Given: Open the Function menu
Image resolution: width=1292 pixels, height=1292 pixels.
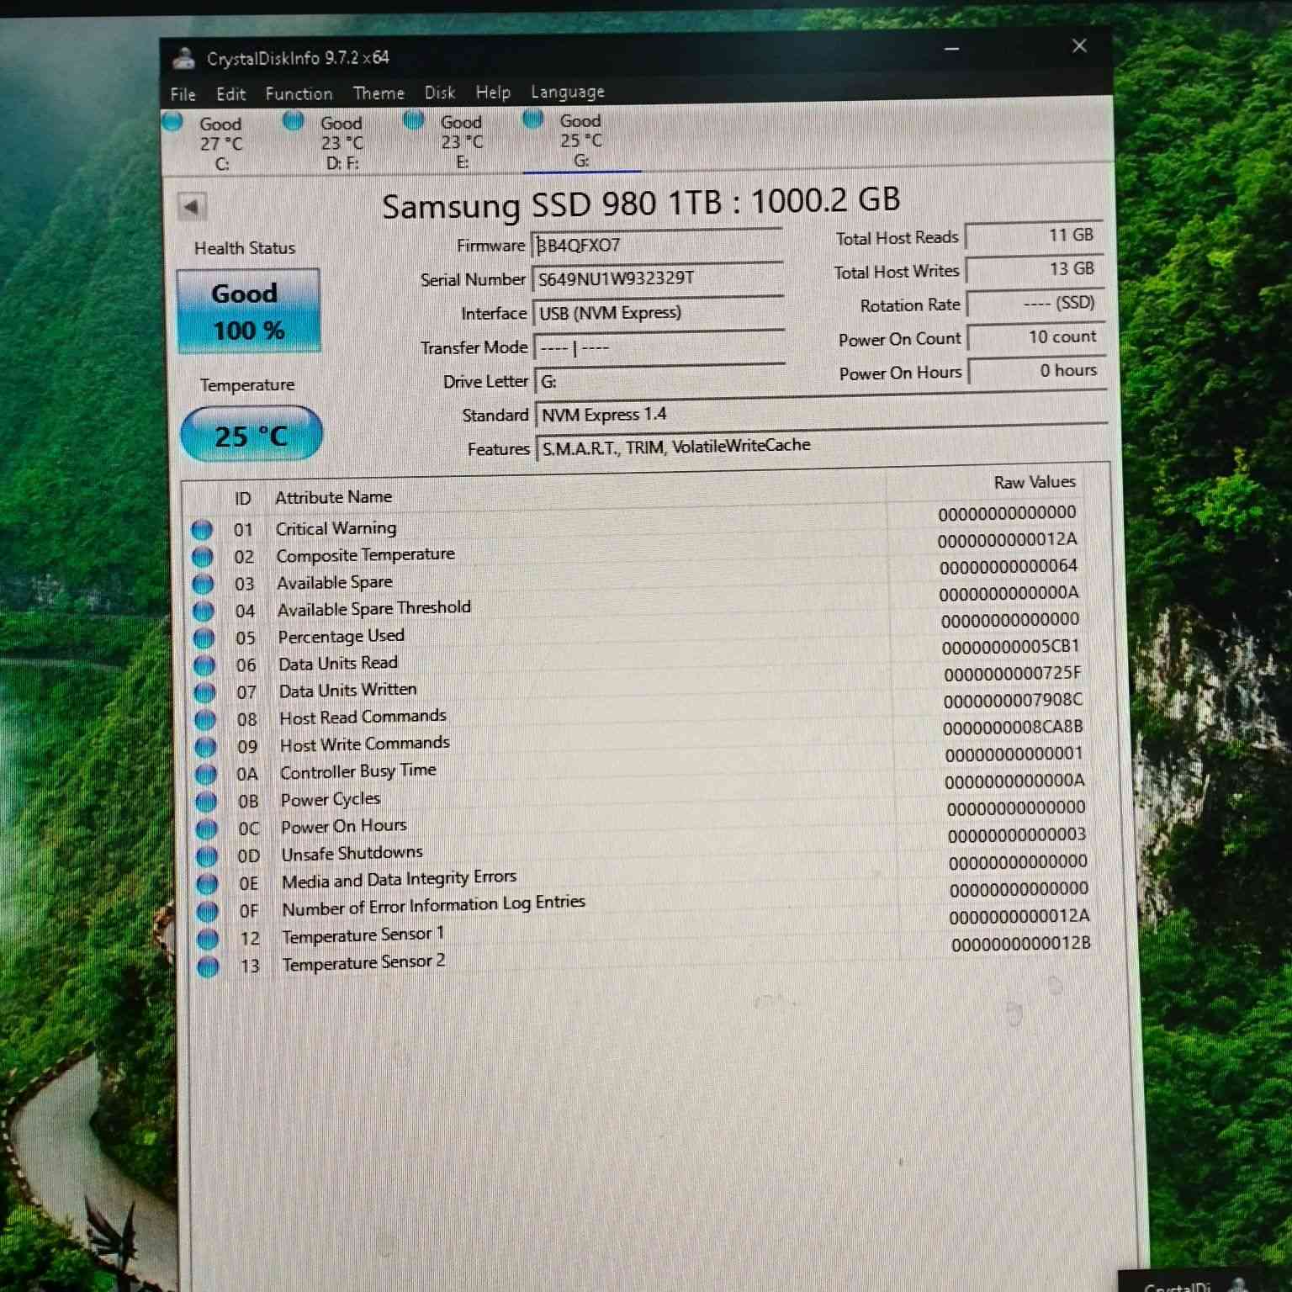Looking at the screenshot, I should point(298,93).
